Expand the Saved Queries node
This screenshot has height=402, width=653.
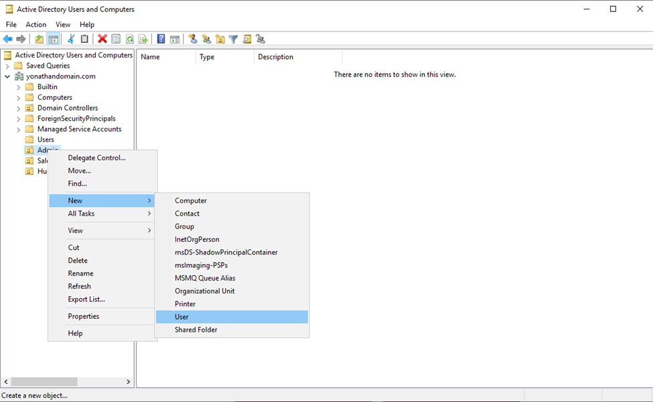pyautogui.click(x=7, y=66)
